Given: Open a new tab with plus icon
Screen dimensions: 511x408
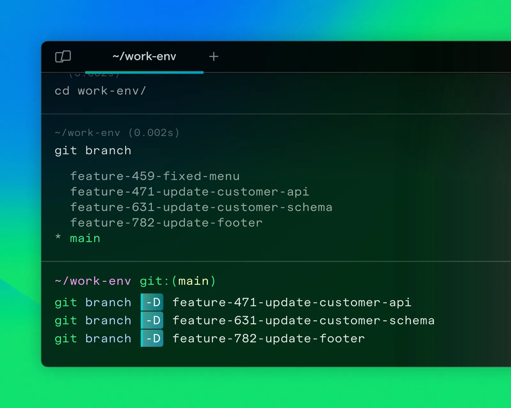Looking at the screenshot, I should pos(214,57).
